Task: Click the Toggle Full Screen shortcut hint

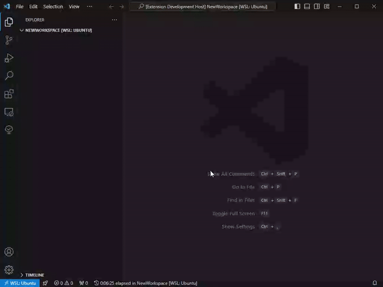Action: point(240,213)
